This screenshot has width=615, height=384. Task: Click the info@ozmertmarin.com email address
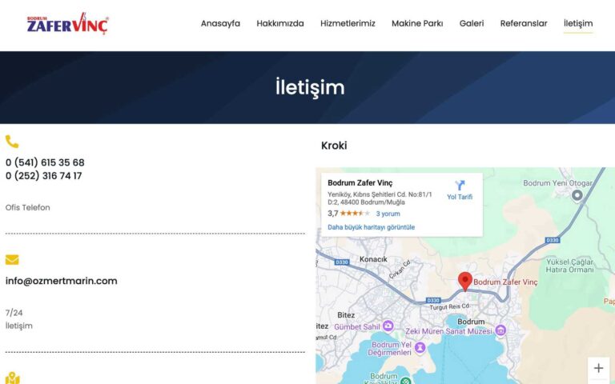click(x=62, y=281)
